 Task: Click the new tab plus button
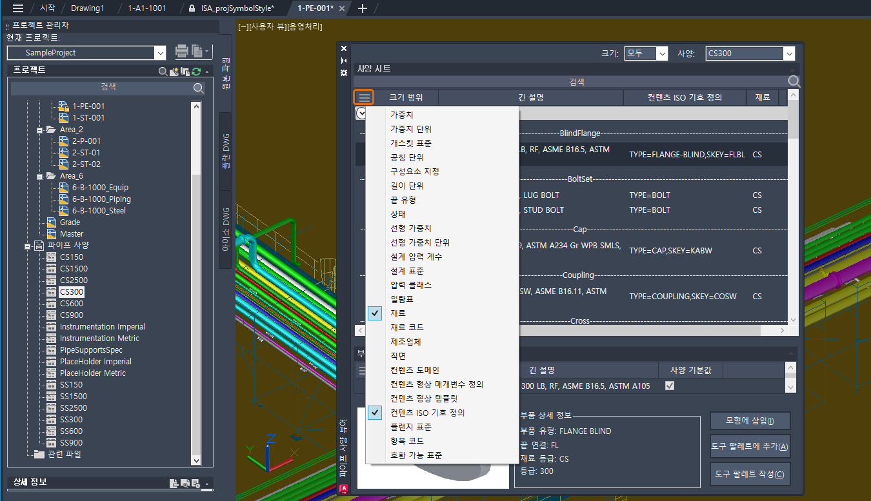pyautogui.click(x=363, y=8)
